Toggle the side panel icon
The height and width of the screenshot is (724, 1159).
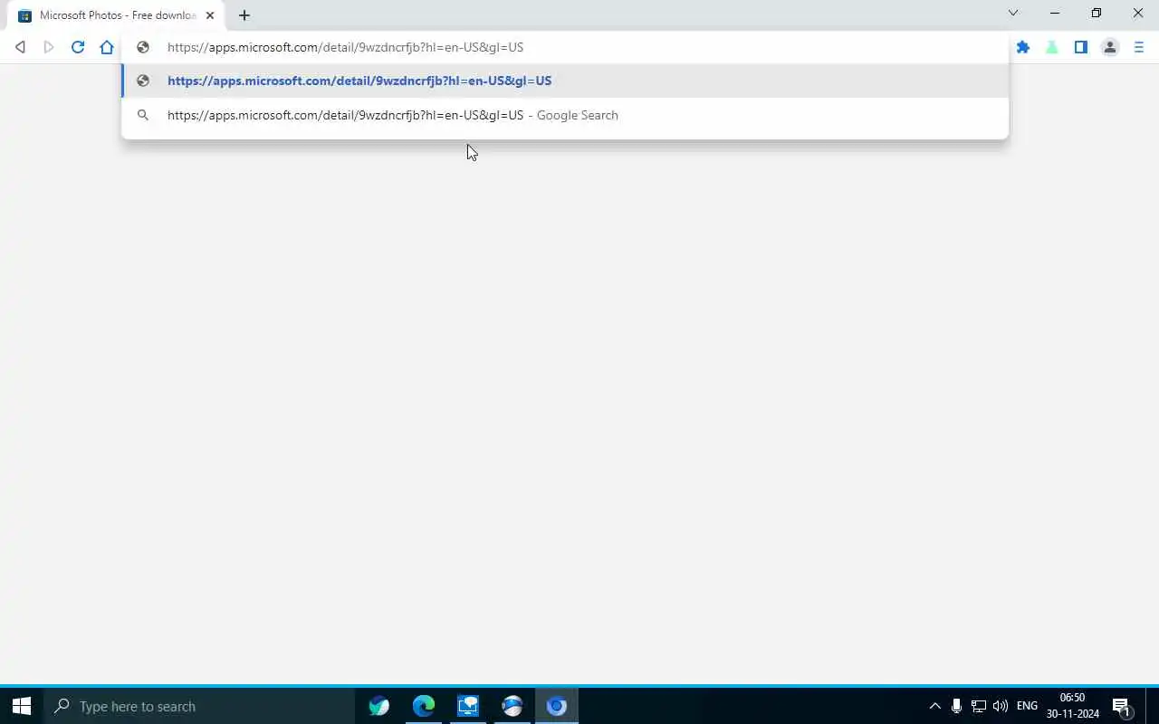click(x=1081, y=47)
